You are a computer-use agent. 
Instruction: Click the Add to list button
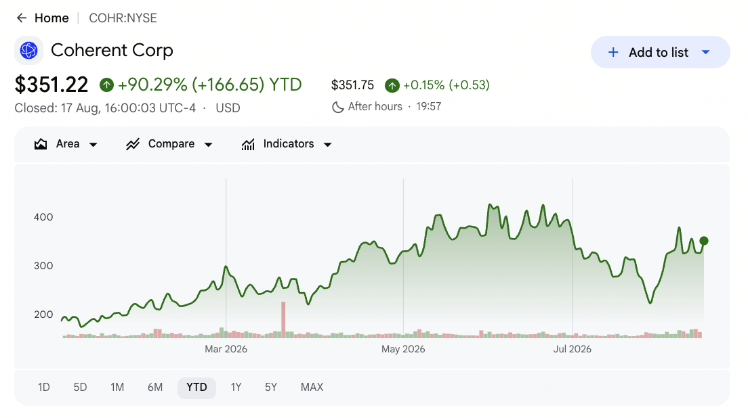(660, 52)
